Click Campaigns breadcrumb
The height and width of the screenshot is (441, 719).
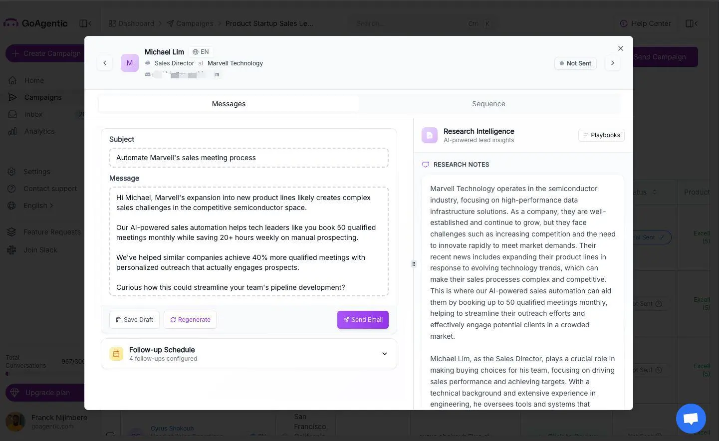[x=190, y=23]
